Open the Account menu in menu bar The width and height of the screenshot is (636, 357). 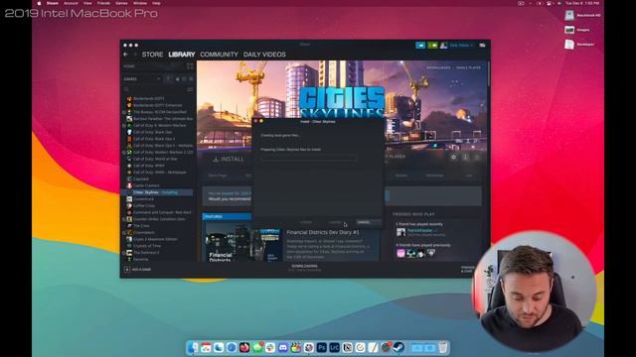pos(71,3)
